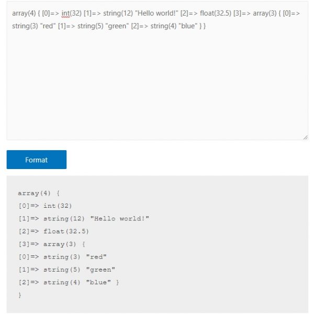The image size is (314, 314).
Task: Click the output line containing "Hello world!"
Action: (84, 218)
